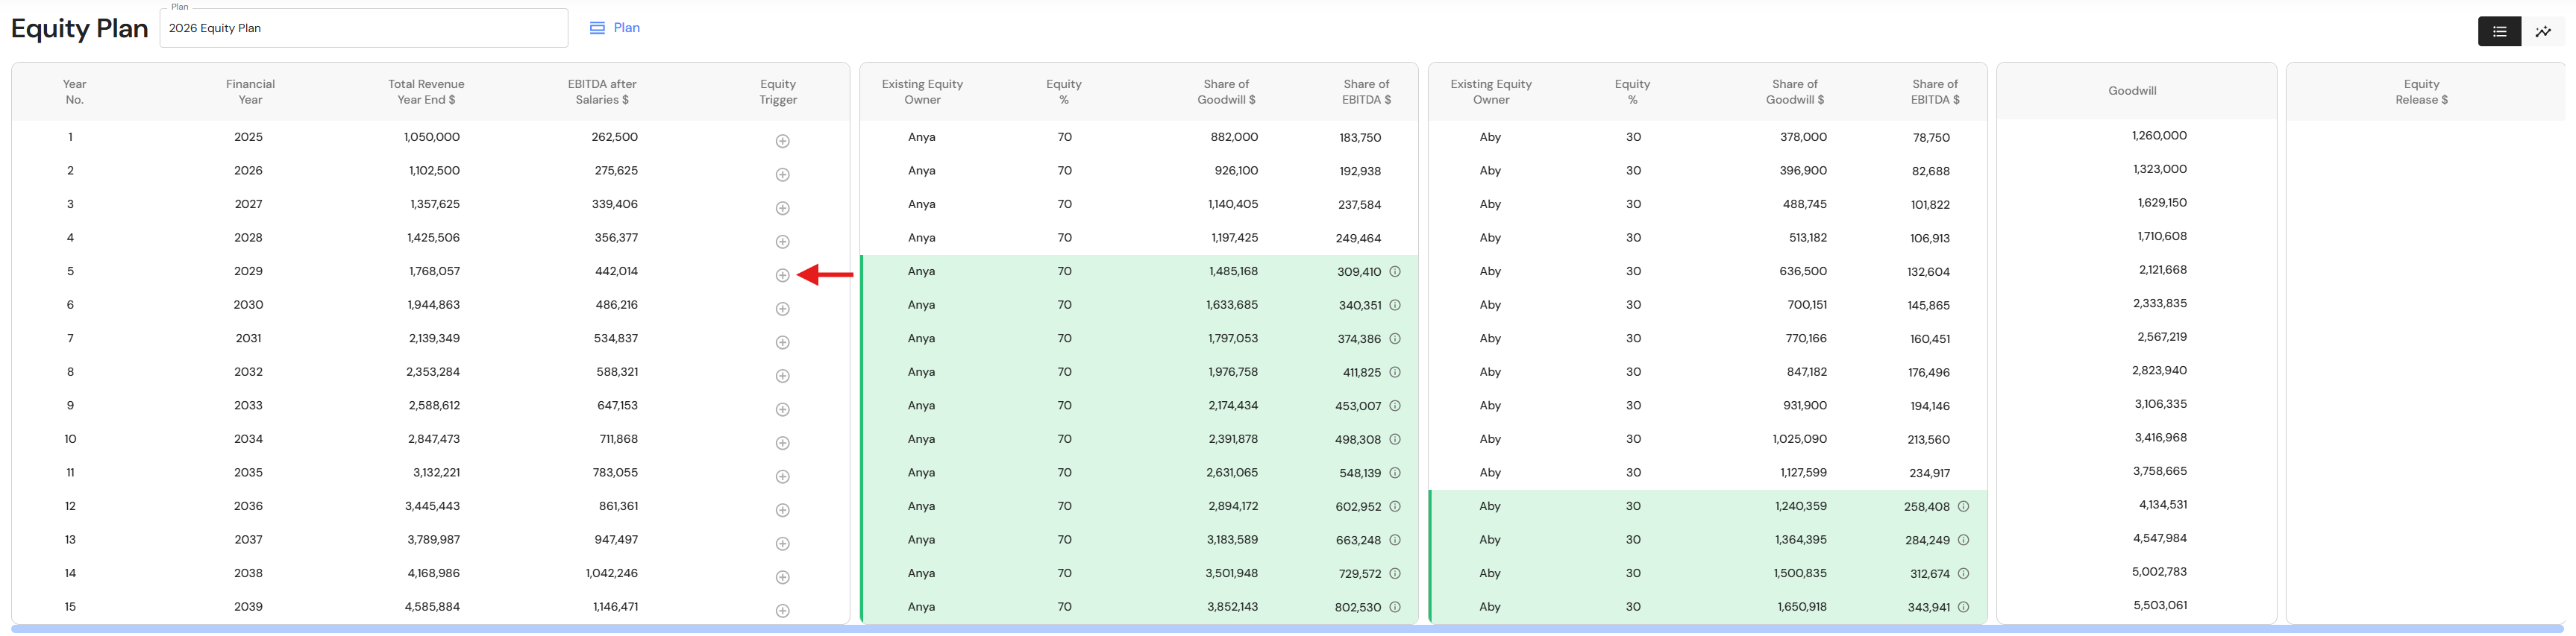The image size is (2576, 636).
Task: Open info icon next to 498,308 EBITDA
Action: 1395,439
